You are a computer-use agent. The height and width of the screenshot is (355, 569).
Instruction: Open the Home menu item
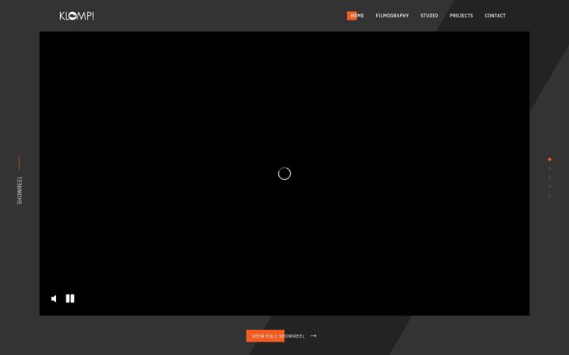[x=357, y=16]
